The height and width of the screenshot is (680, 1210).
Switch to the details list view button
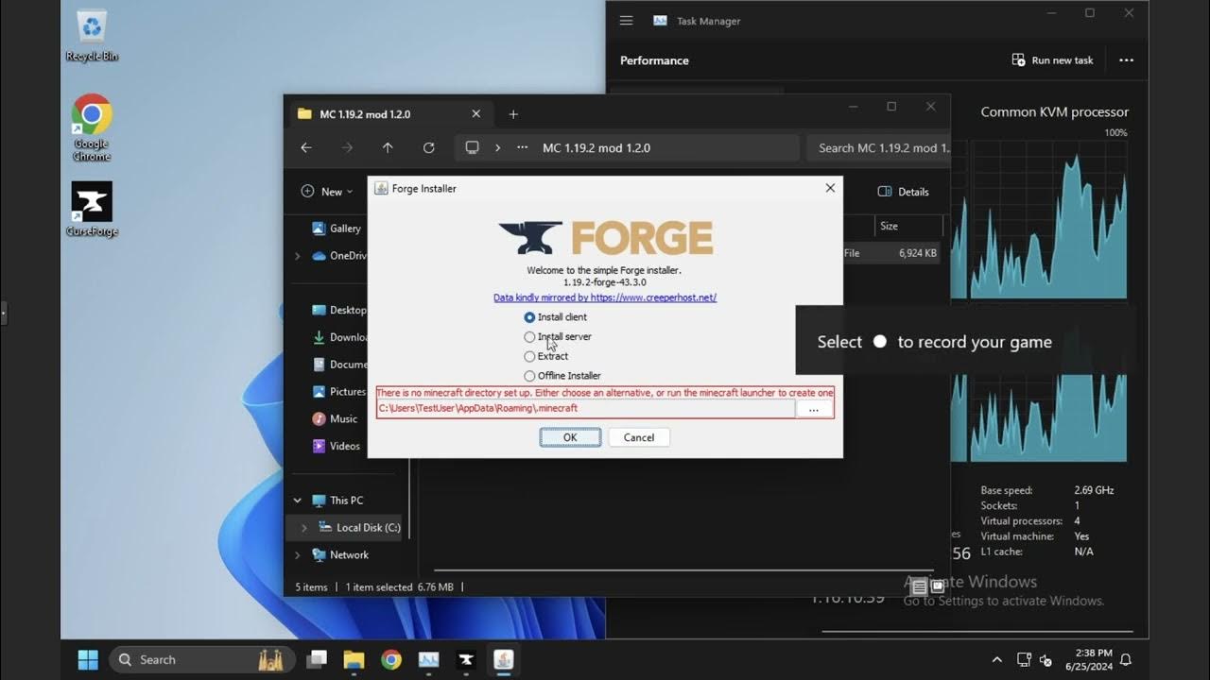point(919,586)
